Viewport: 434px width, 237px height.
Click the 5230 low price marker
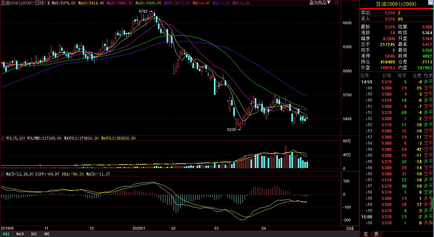pyautogui.click(x=231, y=130)
